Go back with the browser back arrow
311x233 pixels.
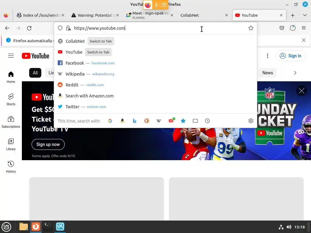point(7,28)
